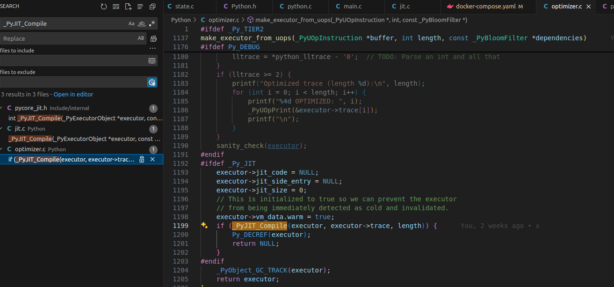This screenshot has width=614, height=287.
Task: Enable Match Whole Word option
Action: (x=142, y=23)
